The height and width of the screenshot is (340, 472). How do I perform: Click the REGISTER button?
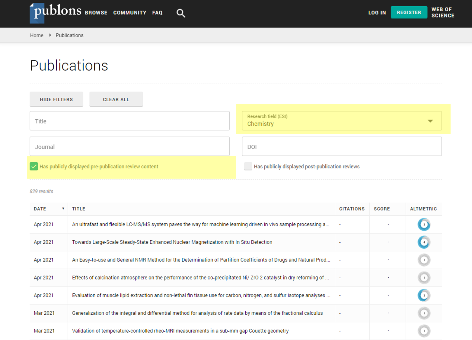point(409,12)
